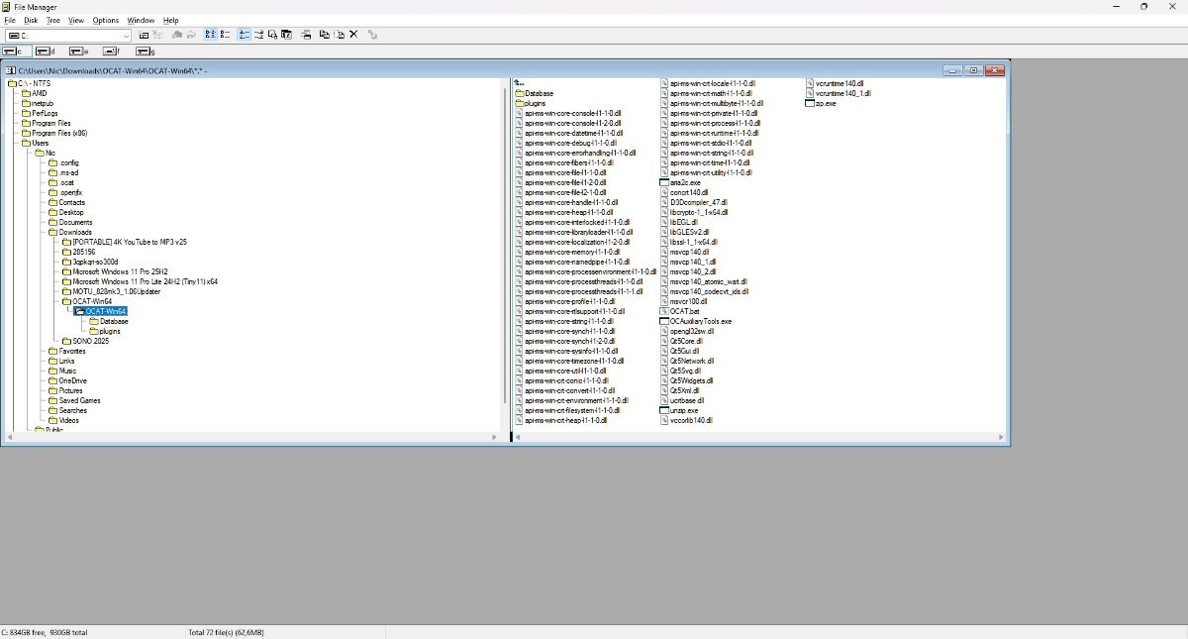This screenshot has height=639, width=1188.
Task: Select the D3Dcompiler_47.dll file
Action: (x=692, y=202)
